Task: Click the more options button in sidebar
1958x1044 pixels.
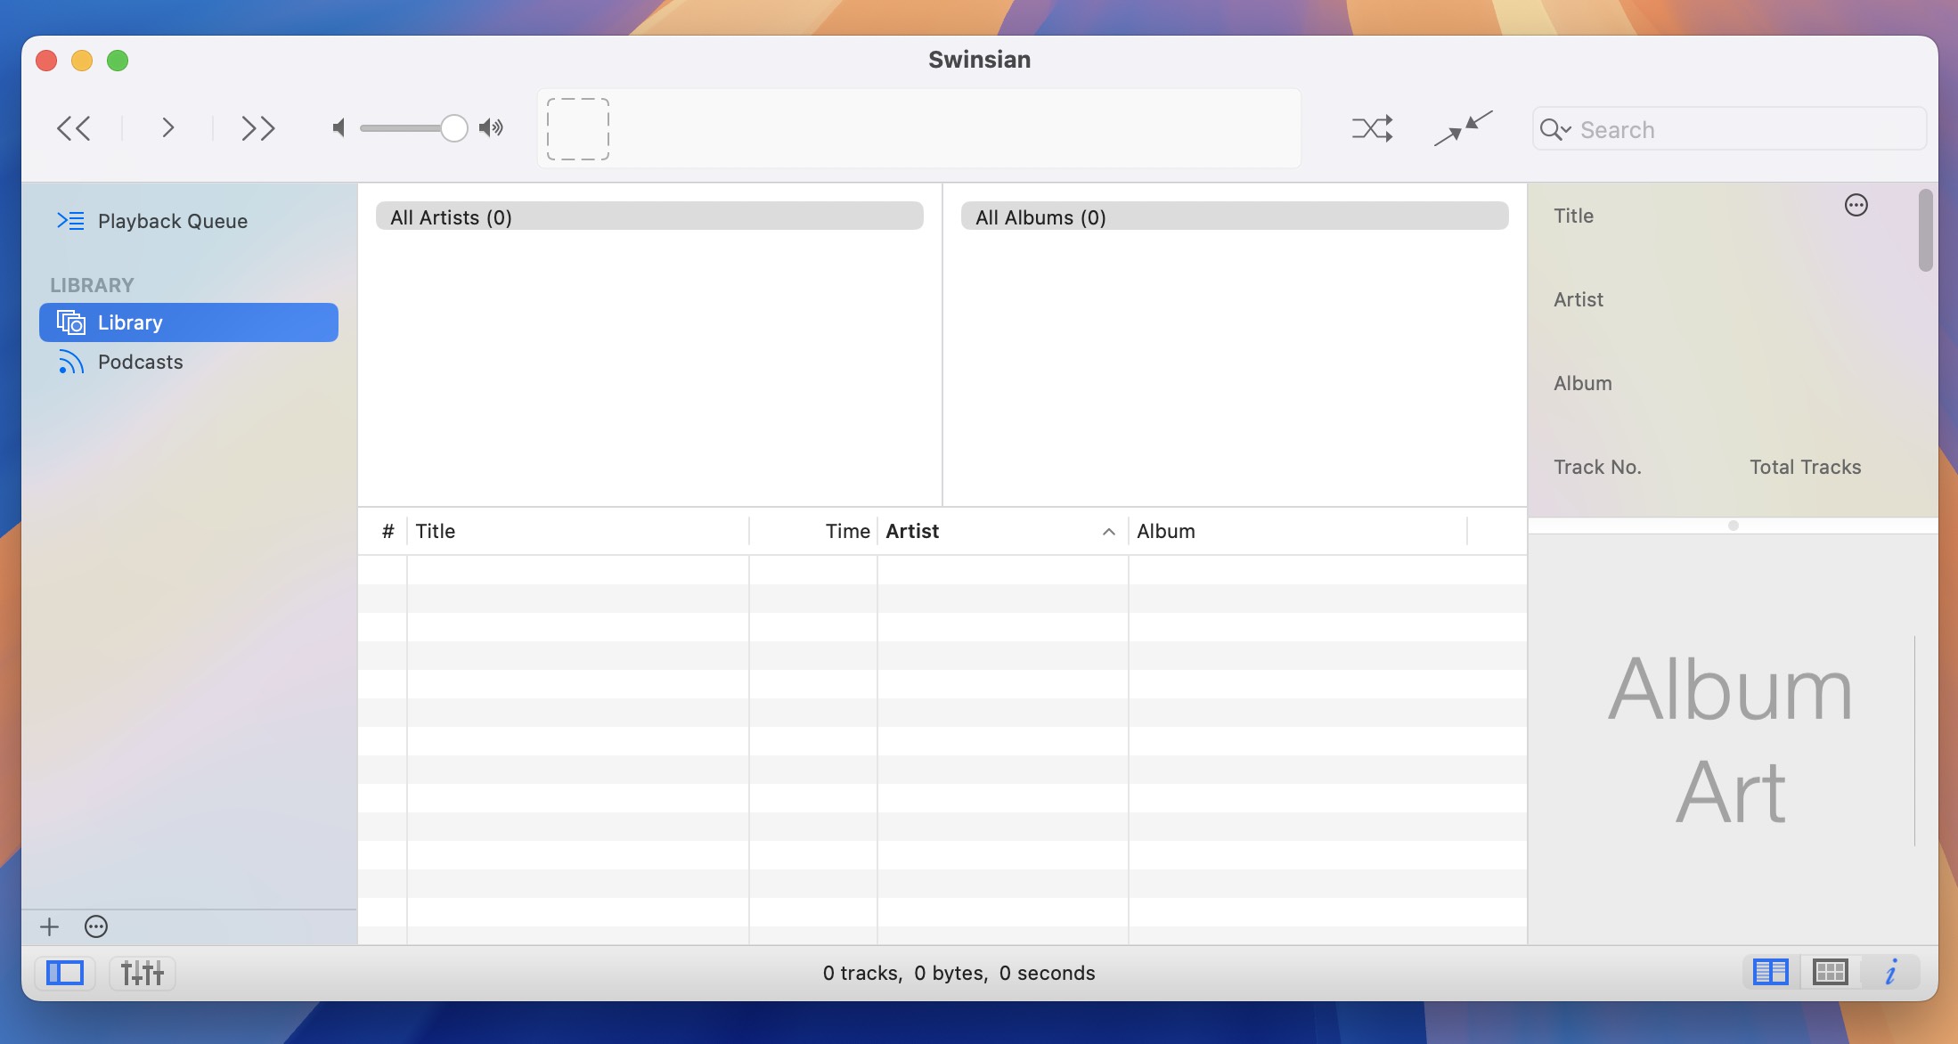Action: [96, 926]
